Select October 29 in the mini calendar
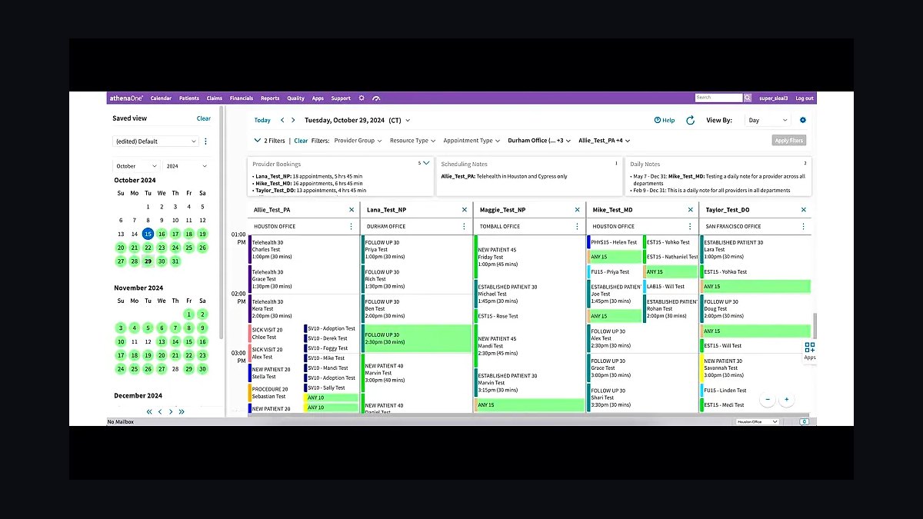The width and height of the screenshot is (923, 519). tap(148, 261)
